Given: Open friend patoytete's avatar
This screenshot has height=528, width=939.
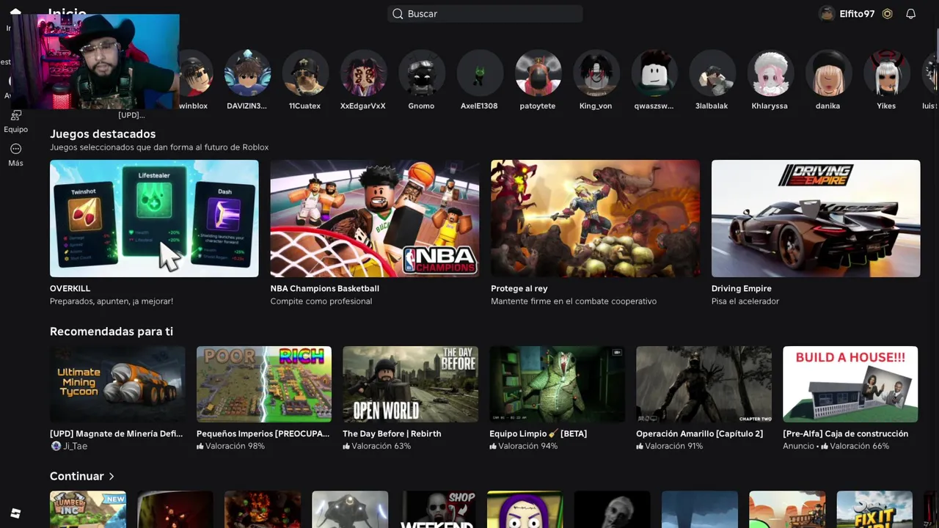Looking at the screenshot, I should (x=538, y=73).
